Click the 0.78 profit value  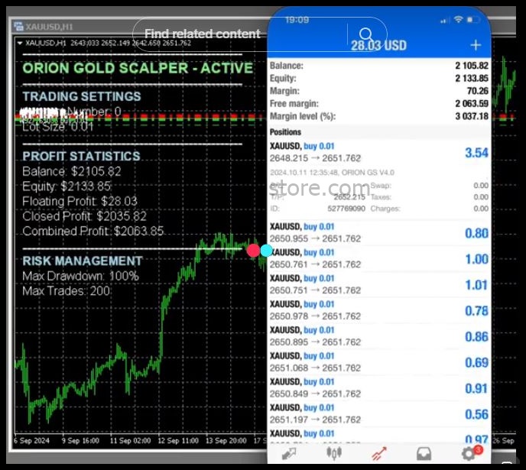tap(476, 311)
